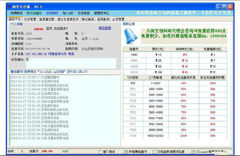Click log entry 15:50:17 开启赚流量币
Screen dimensions: 240x156
[35, 77]
